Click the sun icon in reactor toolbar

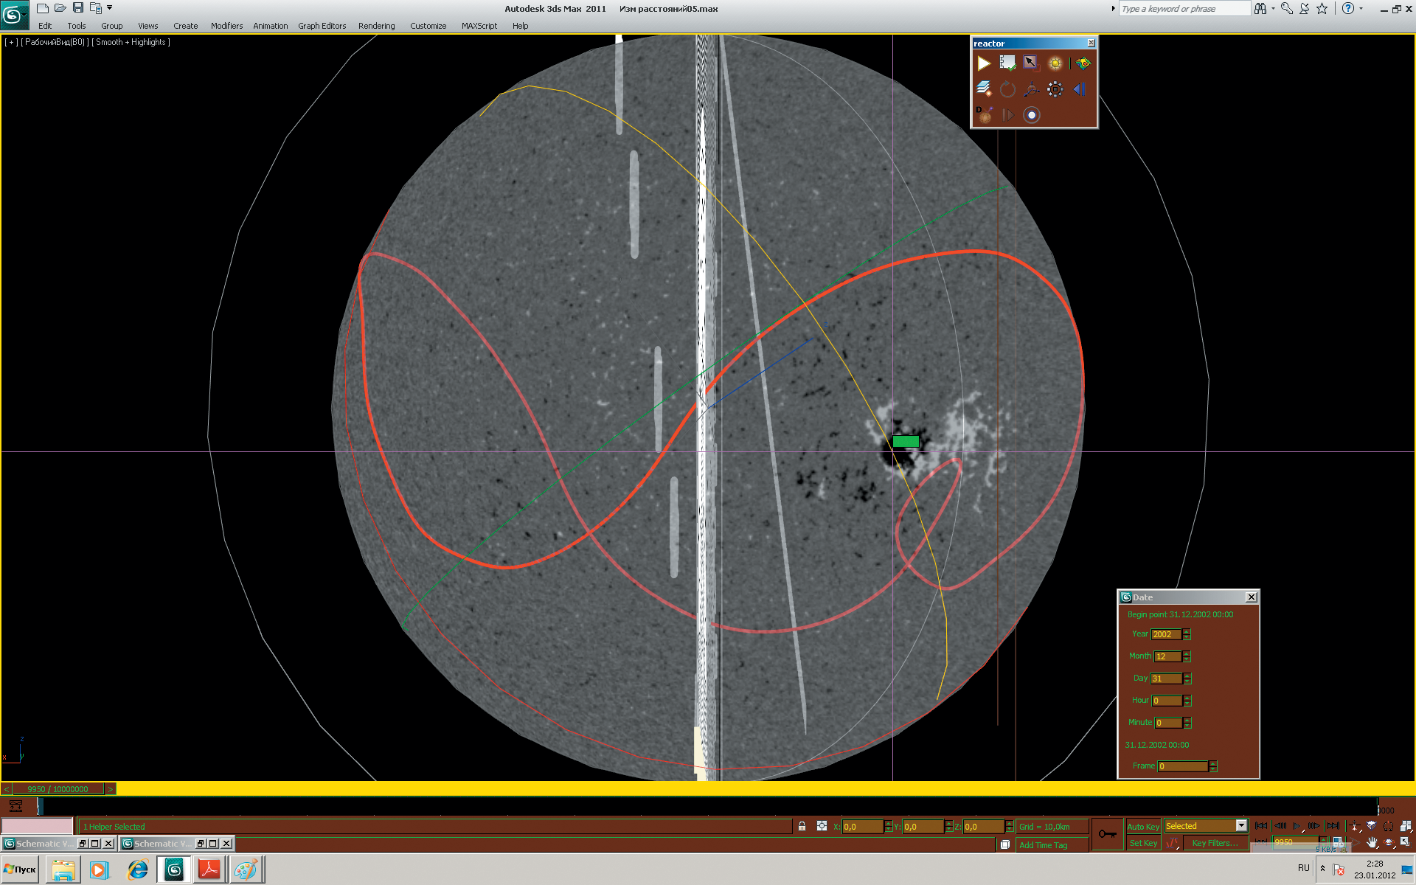coord(1055,64)
